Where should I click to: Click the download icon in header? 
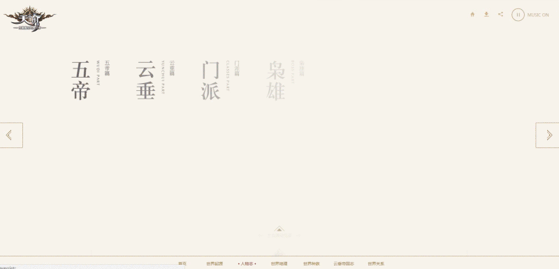click(x=486, y=14)
